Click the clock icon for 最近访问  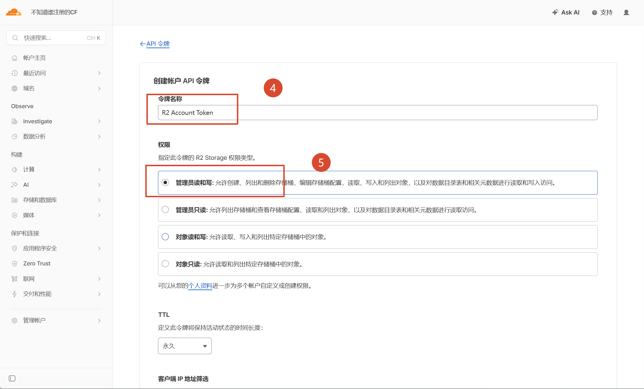tap(14, 73)
